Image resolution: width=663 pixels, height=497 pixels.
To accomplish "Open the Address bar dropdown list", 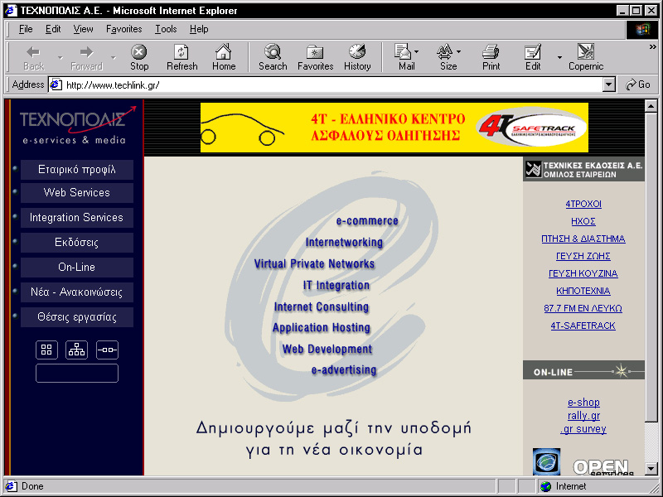I will [608, 85].
